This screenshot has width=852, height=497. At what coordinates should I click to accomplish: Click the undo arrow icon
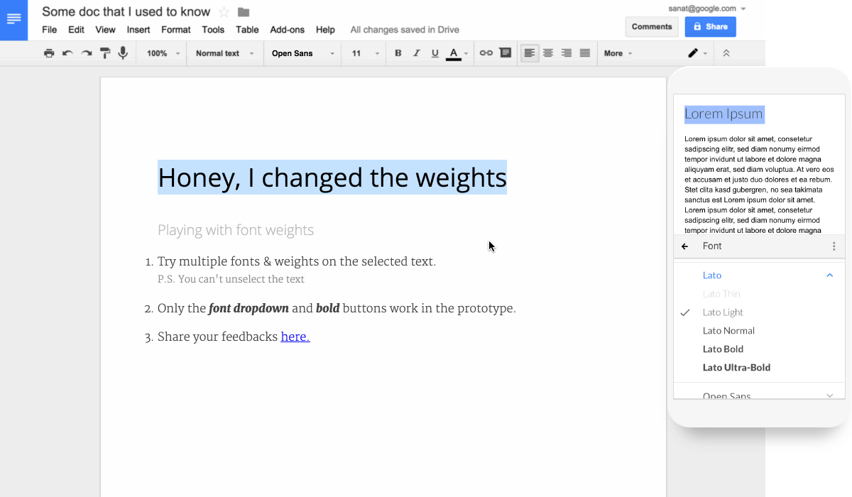[67, 53]
